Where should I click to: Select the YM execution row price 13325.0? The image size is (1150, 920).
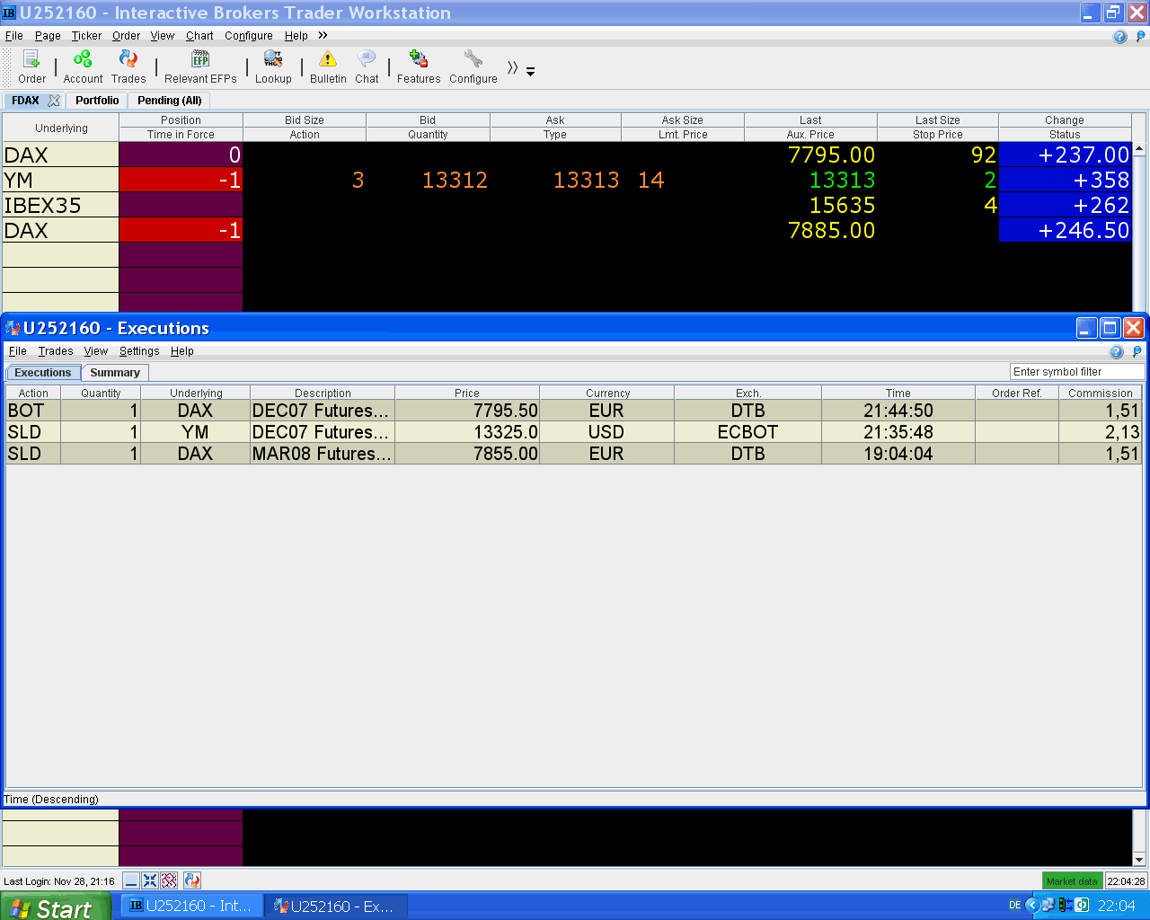click(467, 432)
